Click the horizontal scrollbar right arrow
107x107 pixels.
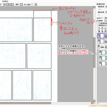coord(92,103)
